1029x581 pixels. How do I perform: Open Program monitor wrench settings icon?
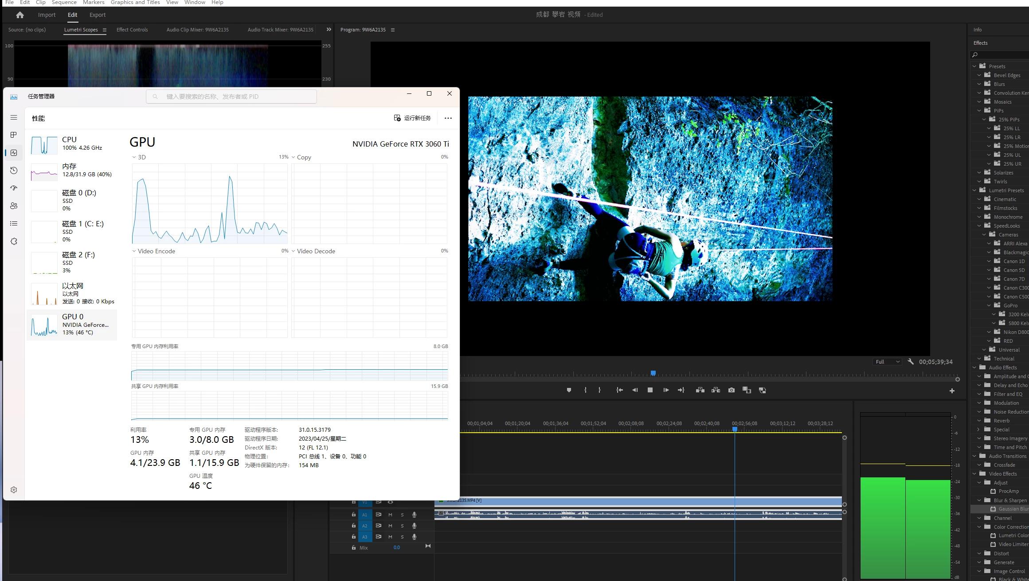910,362
